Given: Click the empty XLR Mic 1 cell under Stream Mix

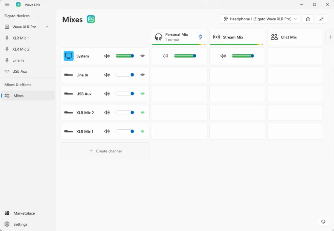Looking at the screenshot, I should (237, 131).
